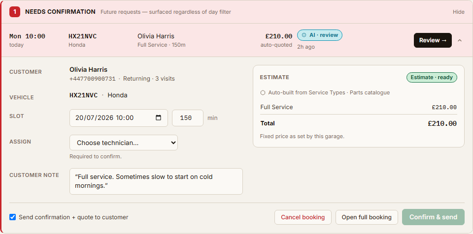Open the Choose technician dropdown
Image resolution: width=473 pixels, height=234 pixels.
(x=124, y=143)
